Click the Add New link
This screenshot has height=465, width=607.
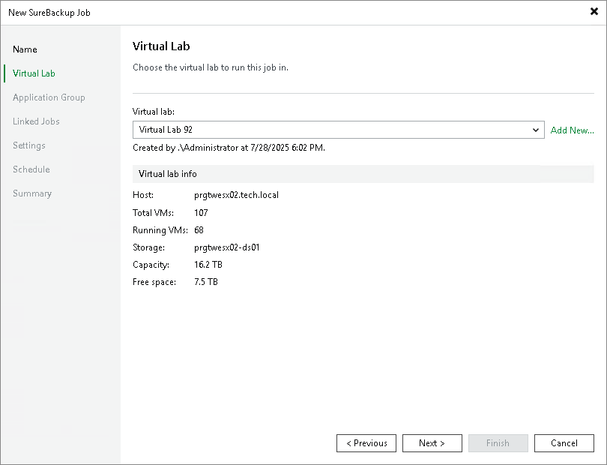pos(572,130)
